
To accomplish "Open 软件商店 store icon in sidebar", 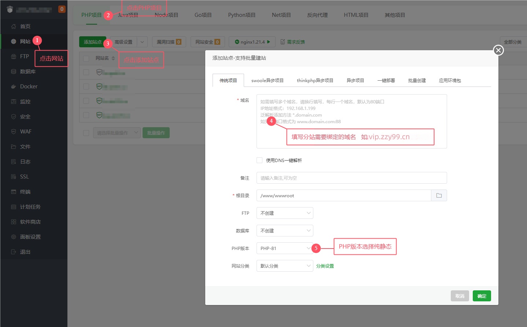I will coord(14,222).
